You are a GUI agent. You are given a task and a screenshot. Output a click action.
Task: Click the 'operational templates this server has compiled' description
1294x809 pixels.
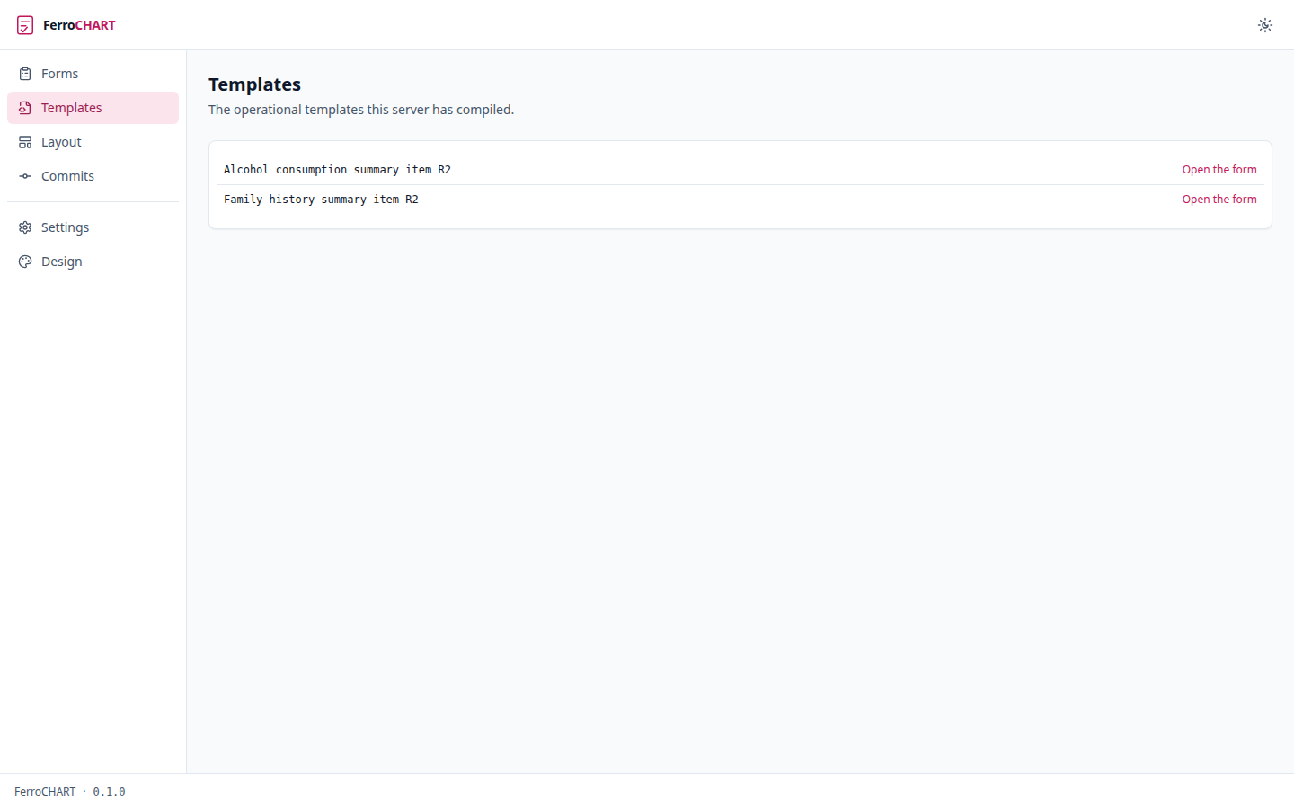tap(361, 110)
